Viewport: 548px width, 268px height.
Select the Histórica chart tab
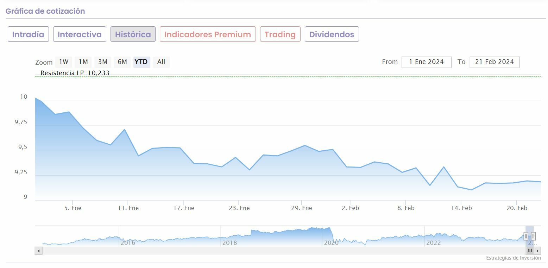point(133,34)
